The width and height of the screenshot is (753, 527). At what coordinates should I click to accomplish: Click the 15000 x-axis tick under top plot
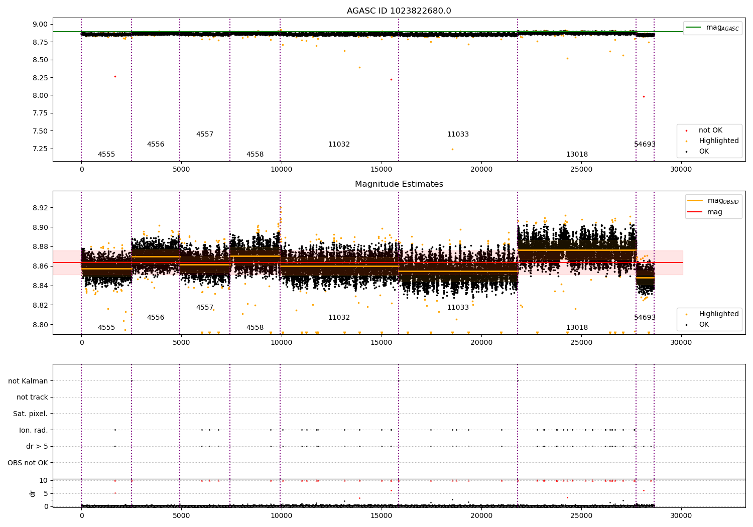(381, 170)
